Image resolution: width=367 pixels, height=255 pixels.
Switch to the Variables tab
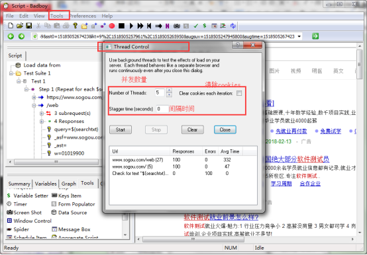tap(46, 184)
